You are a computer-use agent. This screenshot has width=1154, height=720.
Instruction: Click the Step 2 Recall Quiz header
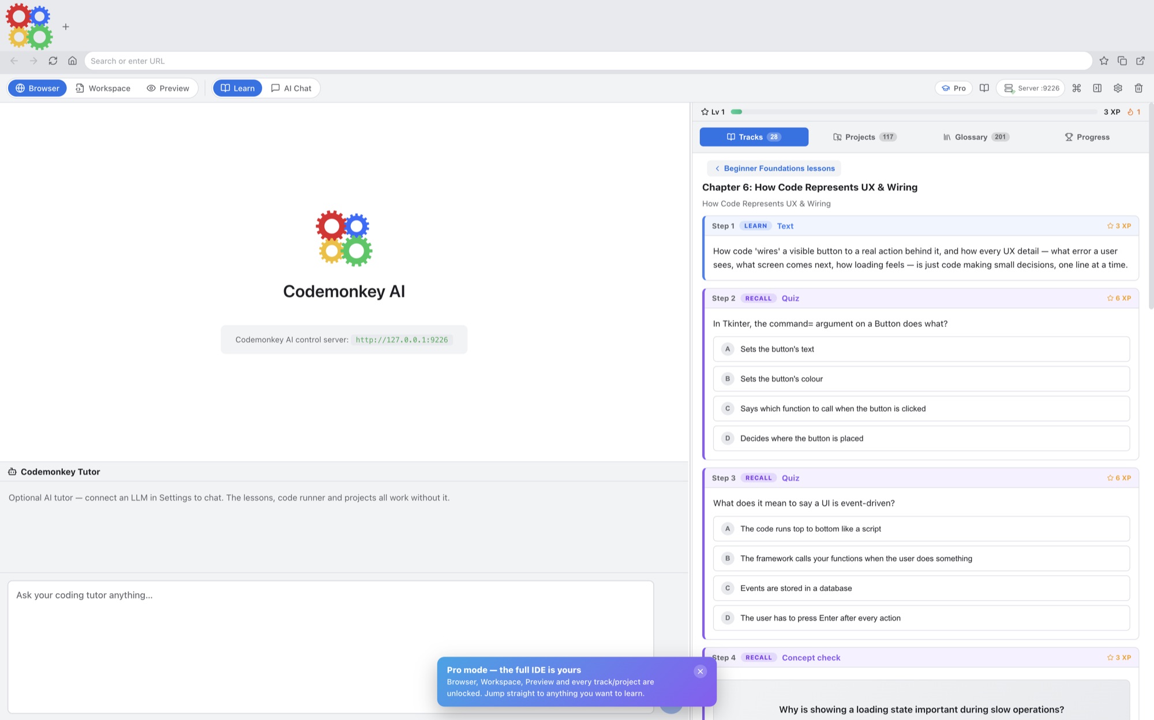(921, 298)
